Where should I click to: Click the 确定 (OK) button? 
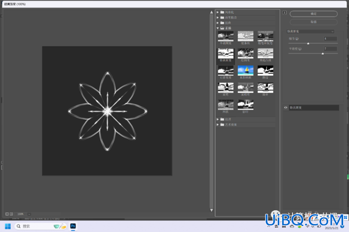tap(313, 14)
